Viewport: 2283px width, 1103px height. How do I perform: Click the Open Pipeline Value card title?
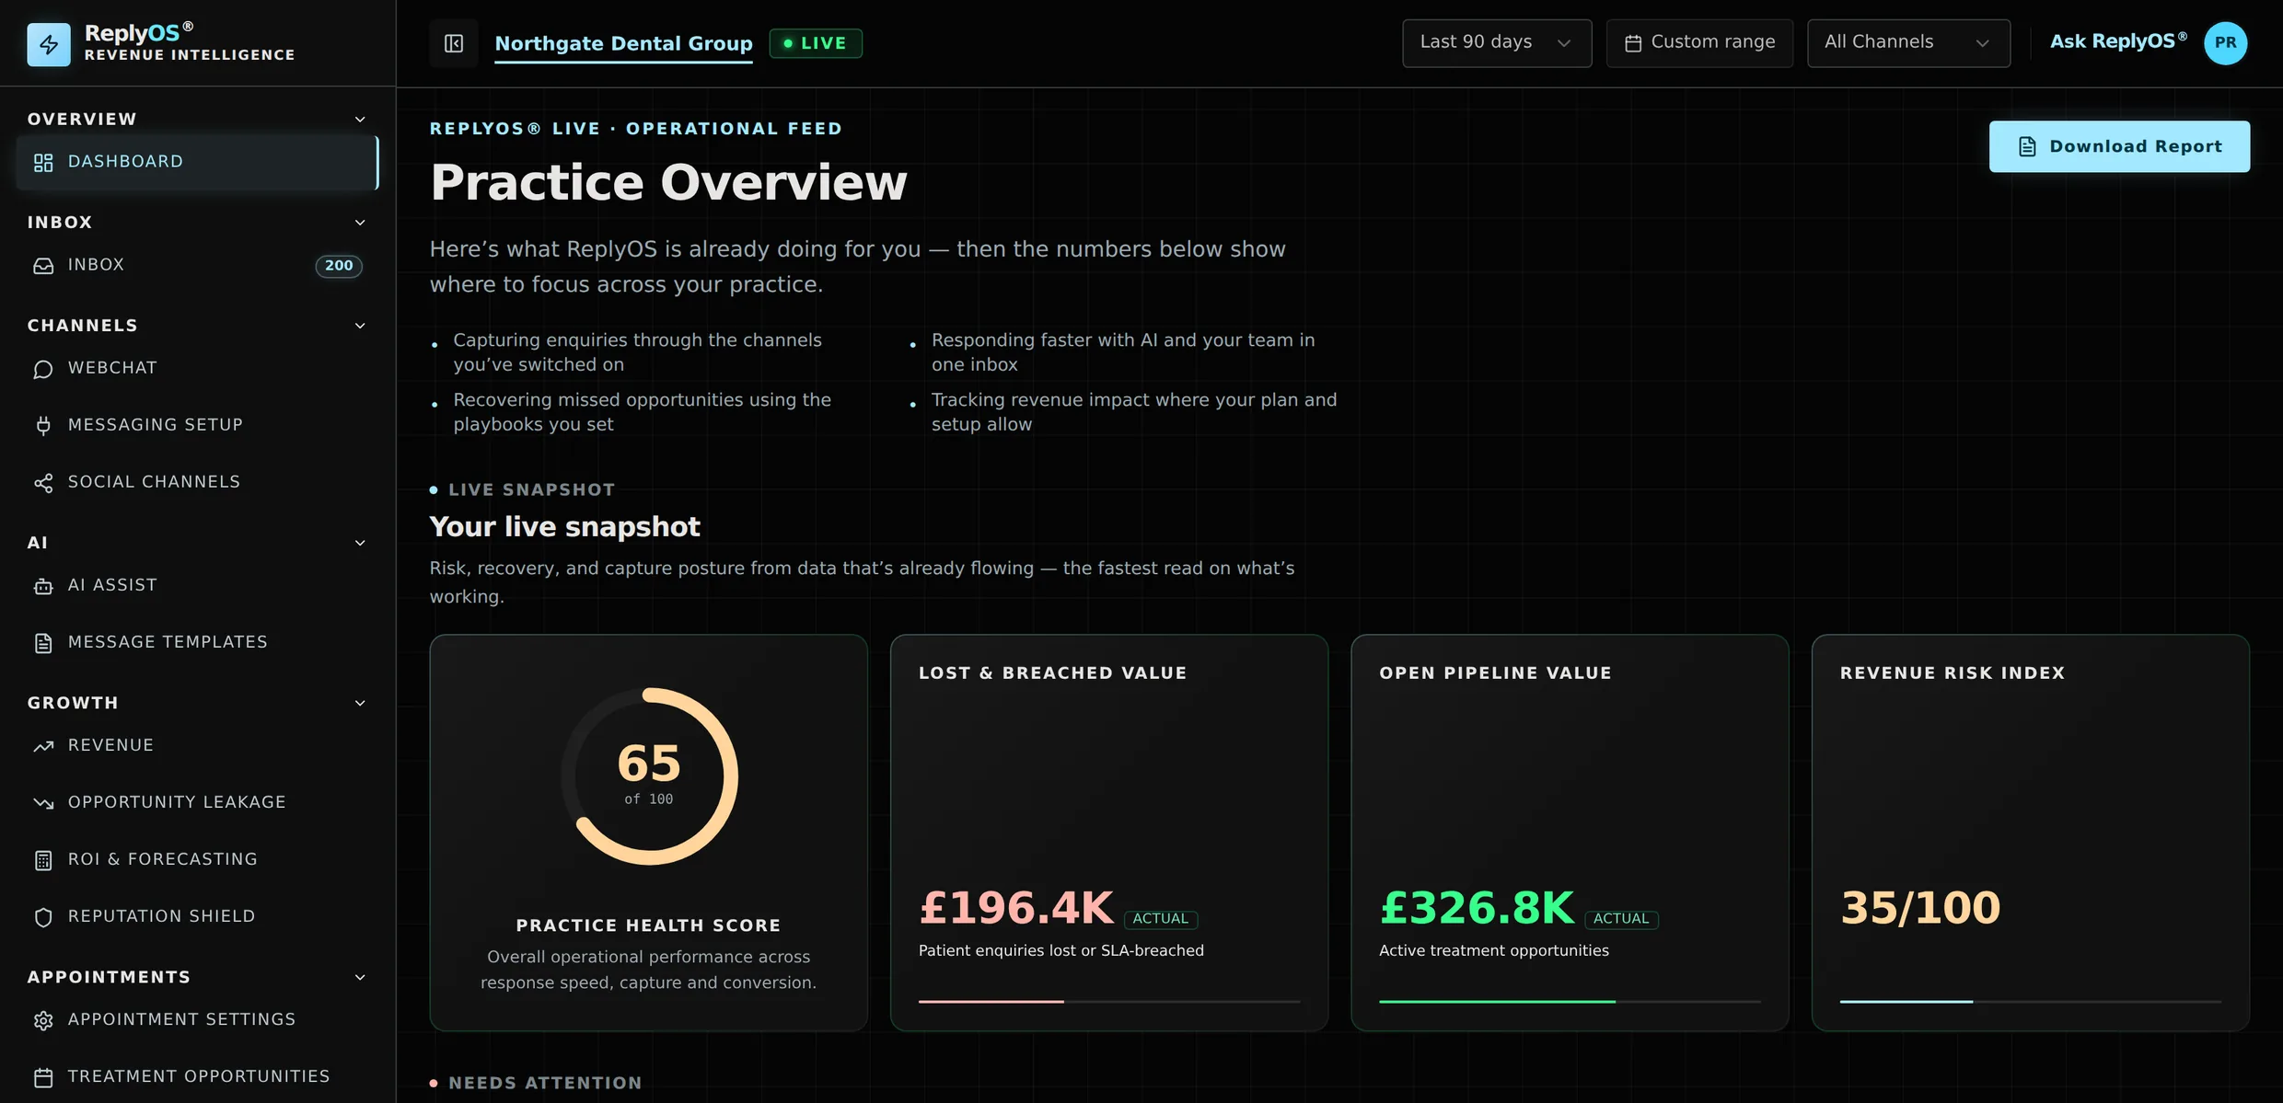pos(1495,673)
